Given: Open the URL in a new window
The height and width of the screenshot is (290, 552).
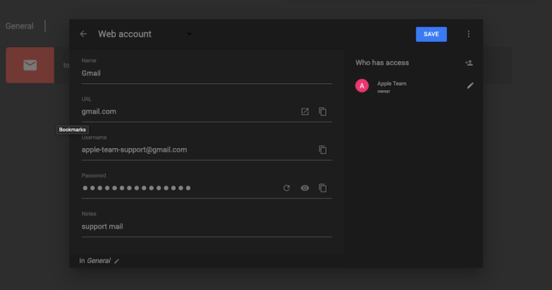Looking at the screenshot, I should pos(305,111).
